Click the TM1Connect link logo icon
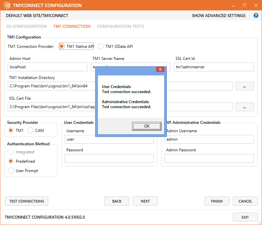The height and width of the screenshot is (225, 262). [6, 5]
